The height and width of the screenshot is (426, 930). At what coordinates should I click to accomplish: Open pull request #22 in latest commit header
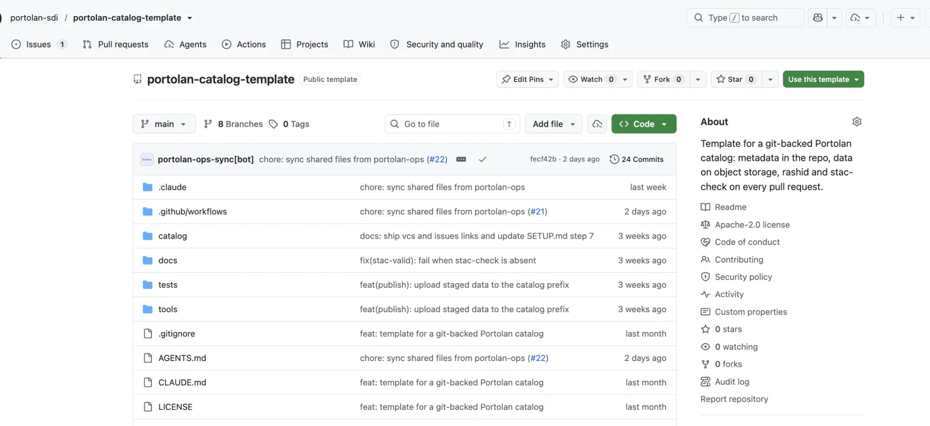(x=437, y=159)
